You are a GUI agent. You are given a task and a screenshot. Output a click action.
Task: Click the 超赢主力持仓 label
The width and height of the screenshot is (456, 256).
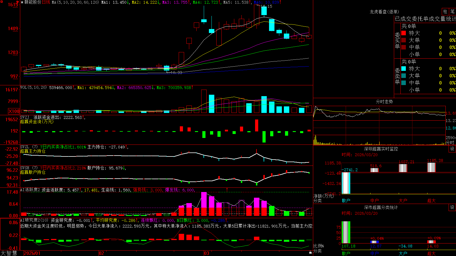coord(33,151)
